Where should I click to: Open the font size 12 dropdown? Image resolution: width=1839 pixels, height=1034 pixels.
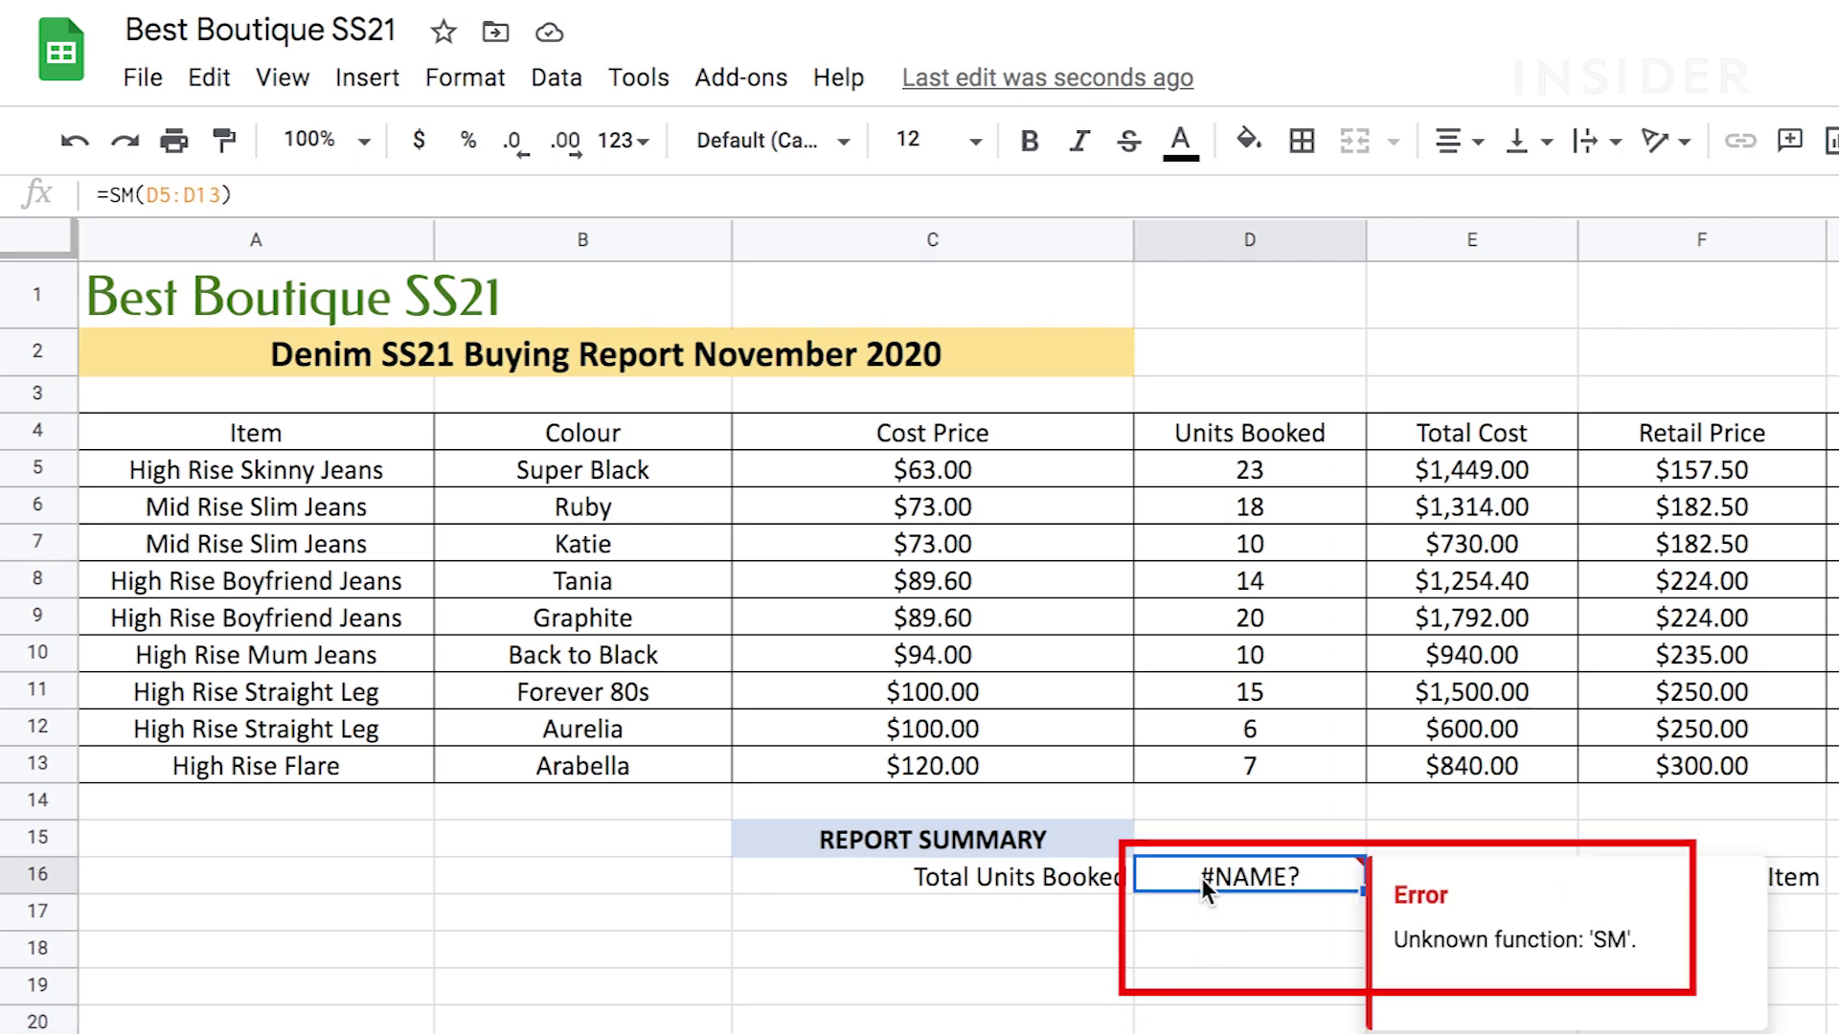(x=938, y=141)
